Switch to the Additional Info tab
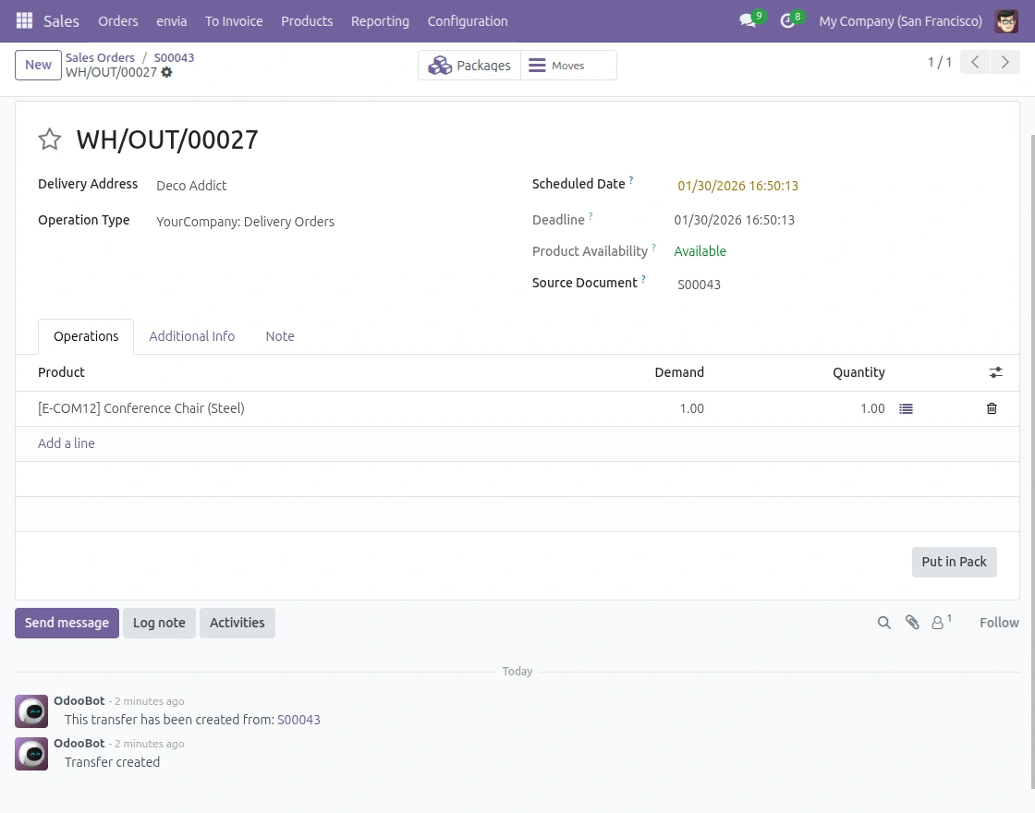This screenshot has width=1035, height=813. click(x=192, y=336)
